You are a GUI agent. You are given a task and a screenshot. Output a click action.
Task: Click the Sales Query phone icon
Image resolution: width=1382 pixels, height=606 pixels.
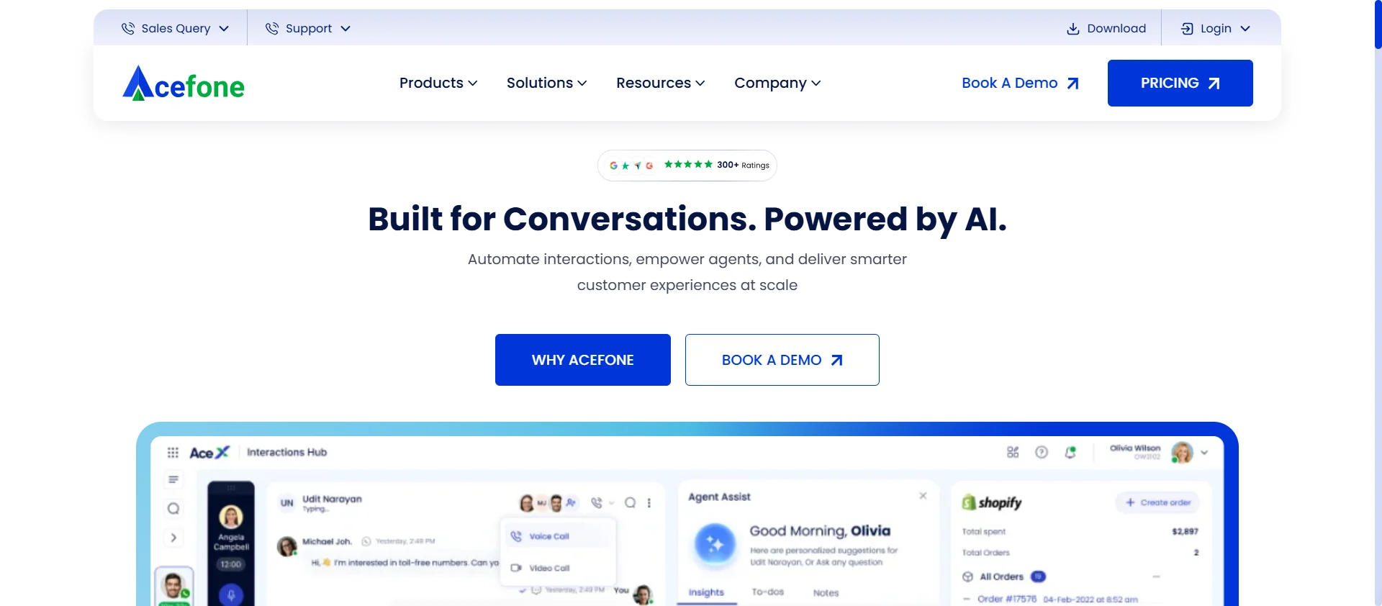pyautogui.click(x=127, y=28)
